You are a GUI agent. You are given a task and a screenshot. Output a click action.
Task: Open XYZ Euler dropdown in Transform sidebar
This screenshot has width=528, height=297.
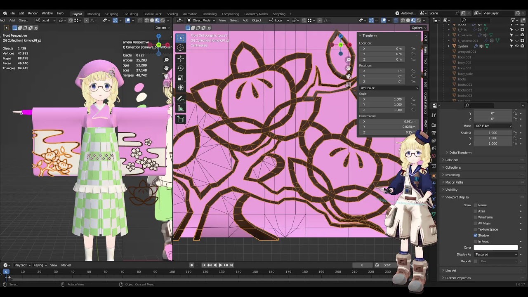[389, 88]
